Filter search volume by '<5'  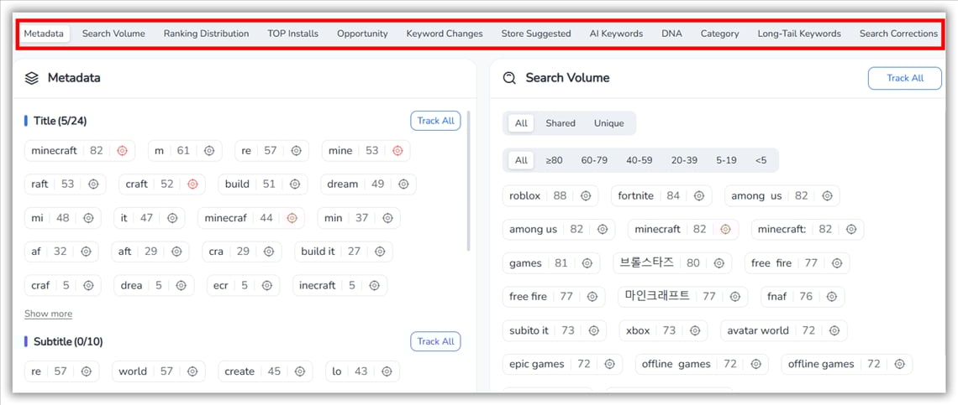tap(761, 160)
